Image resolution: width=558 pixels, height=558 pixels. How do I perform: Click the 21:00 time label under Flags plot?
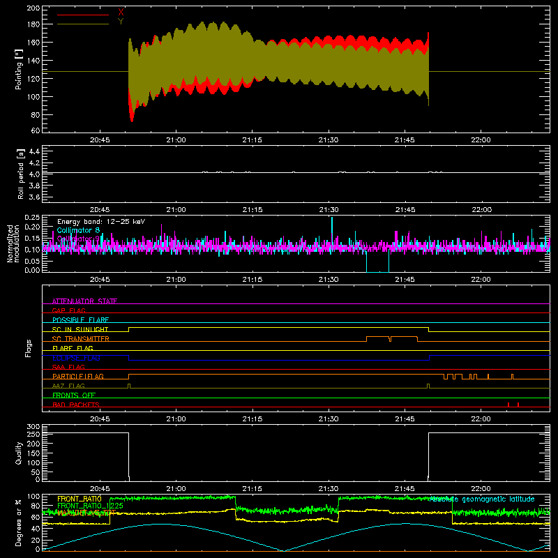click(x=176, y=419)
